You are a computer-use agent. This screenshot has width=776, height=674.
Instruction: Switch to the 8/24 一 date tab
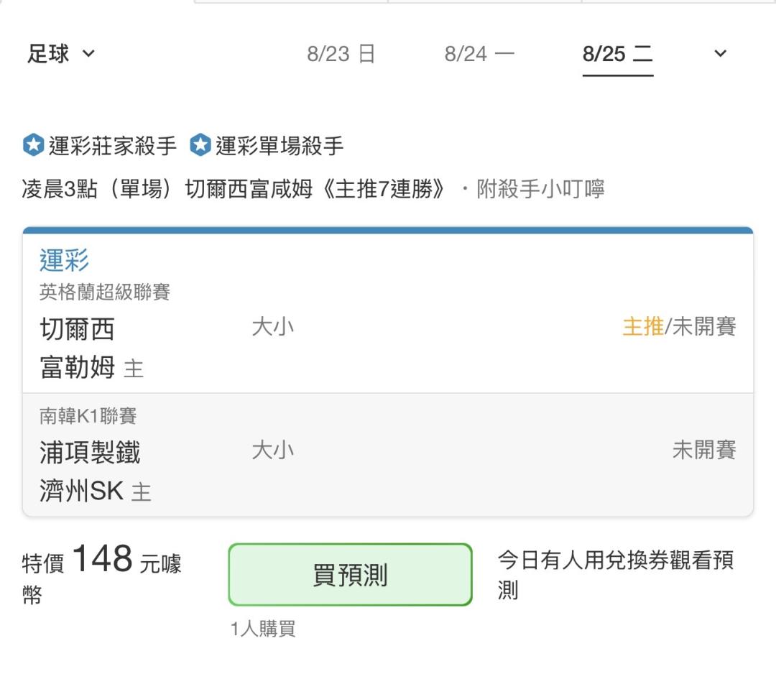point(479,53)
